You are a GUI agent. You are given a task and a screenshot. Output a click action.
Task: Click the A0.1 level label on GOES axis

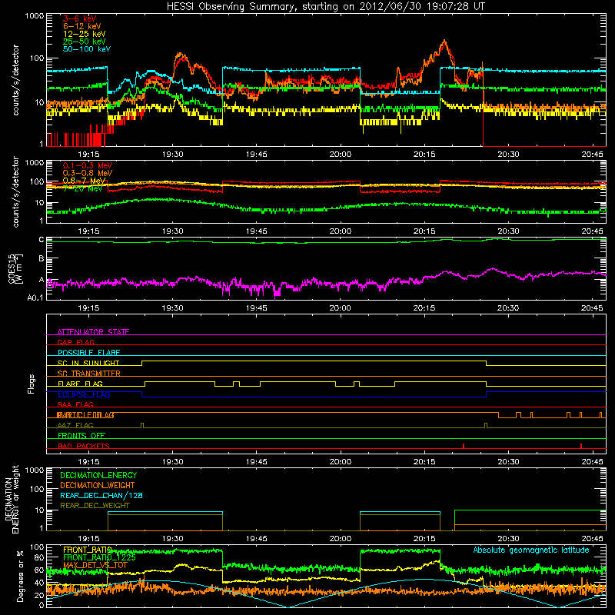coord(35,298)
